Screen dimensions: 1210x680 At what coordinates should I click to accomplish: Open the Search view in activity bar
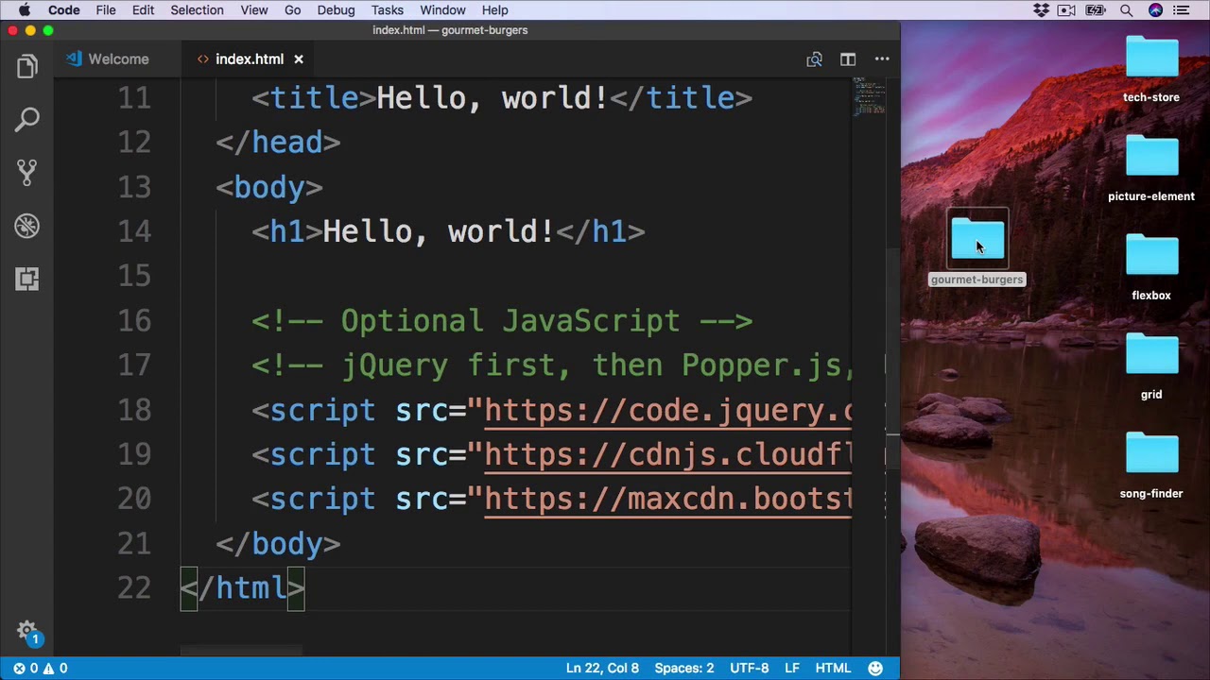click(26, 120)
